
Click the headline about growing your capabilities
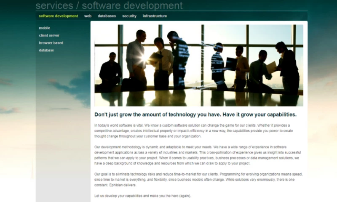tap(195, 114)
